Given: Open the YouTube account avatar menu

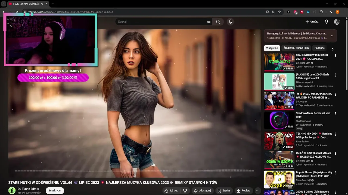Looking at the screenshot, I should point(337,22).
